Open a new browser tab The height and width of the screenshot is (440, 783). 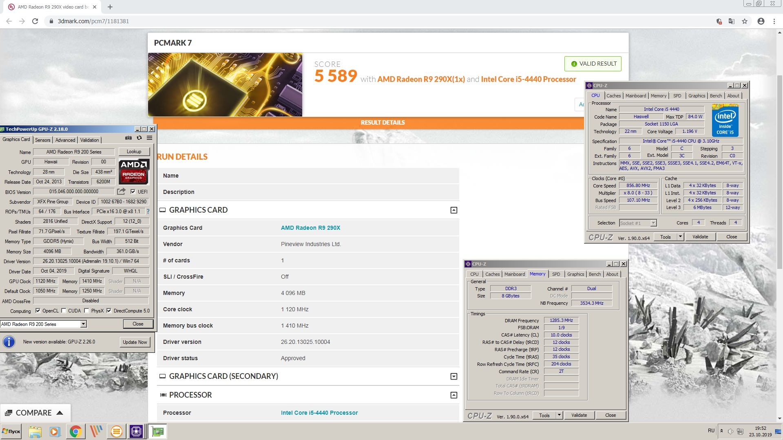pos(110,7)
